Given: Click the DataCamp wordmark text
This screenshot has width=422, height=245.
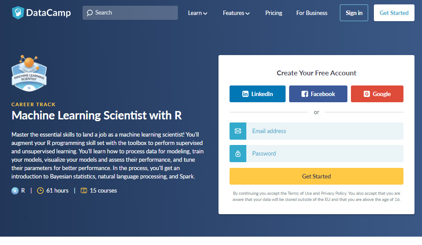Looking at the screenshot, I should tap(49, 13).
